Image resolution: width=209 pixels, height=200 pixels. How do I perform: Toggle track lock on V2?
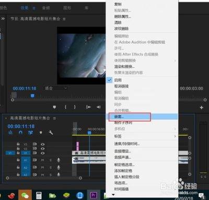pos(18,148)
